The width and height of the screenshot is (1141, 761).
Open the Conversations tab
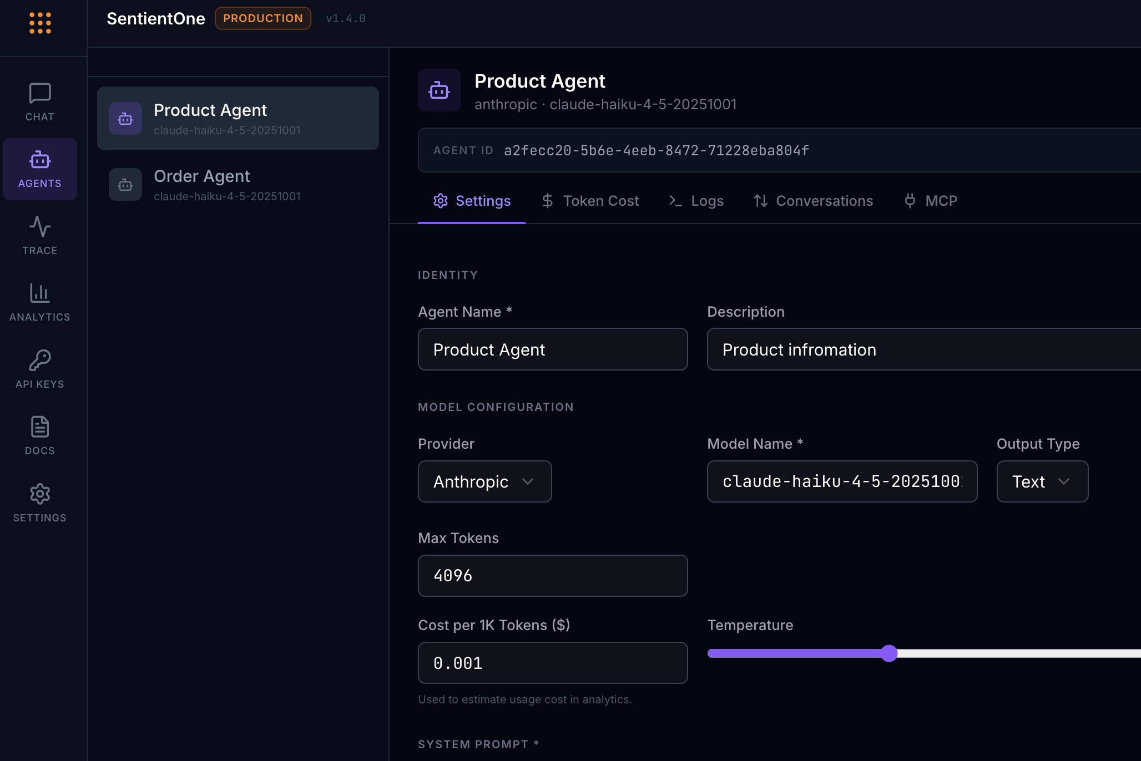click(813, 201)
